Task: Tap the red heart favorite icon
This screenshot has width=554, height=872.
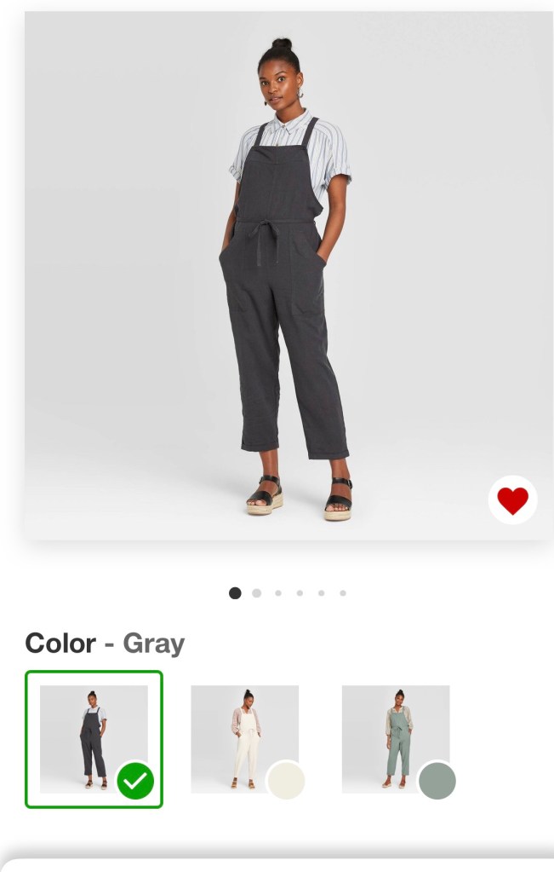Action: coord(512,500)
